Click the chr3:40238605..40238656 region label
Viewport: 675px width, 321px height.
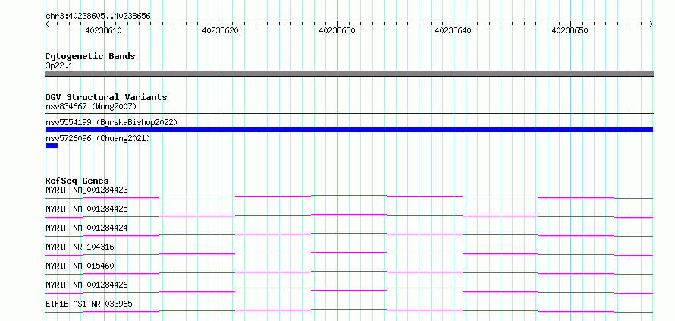(98, 17)
